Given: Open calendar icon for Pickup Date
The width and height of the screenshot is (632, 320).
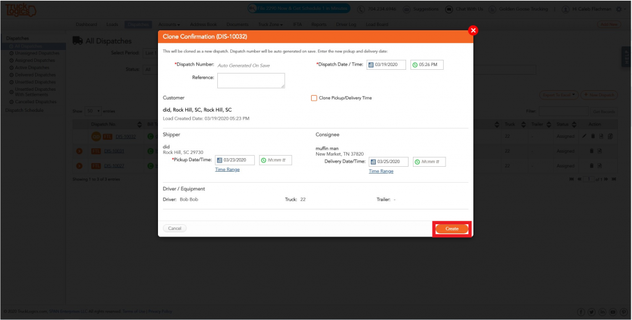Looking at the screenshot, I should pyautogui.click(x=220, y=160).
